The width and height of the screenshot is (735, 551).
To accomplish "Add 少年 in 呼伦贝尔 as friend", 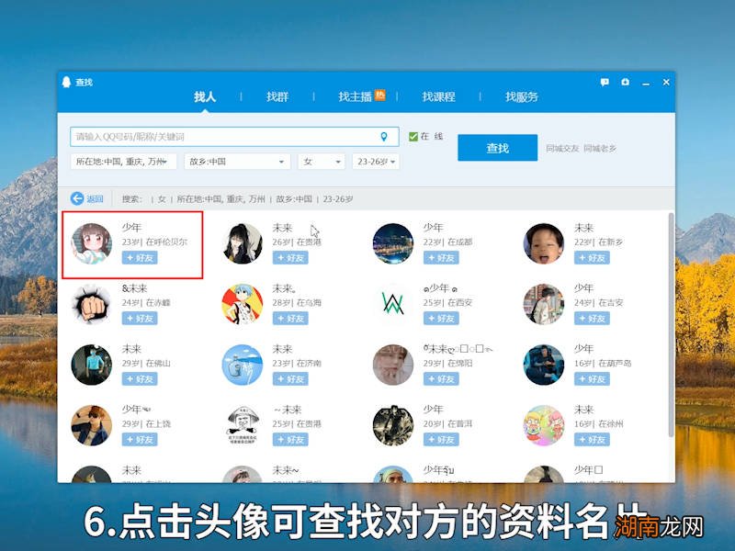I will click(139, 258).
